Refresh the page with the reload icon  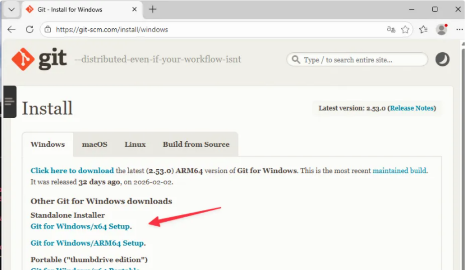pyautogui.click(x=29, y=30)
